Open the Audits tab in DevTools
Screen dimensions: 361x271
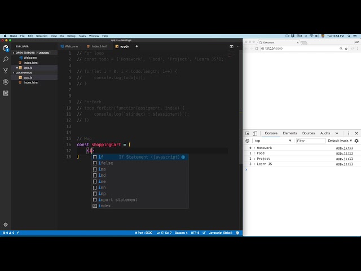tap(325, 133)
